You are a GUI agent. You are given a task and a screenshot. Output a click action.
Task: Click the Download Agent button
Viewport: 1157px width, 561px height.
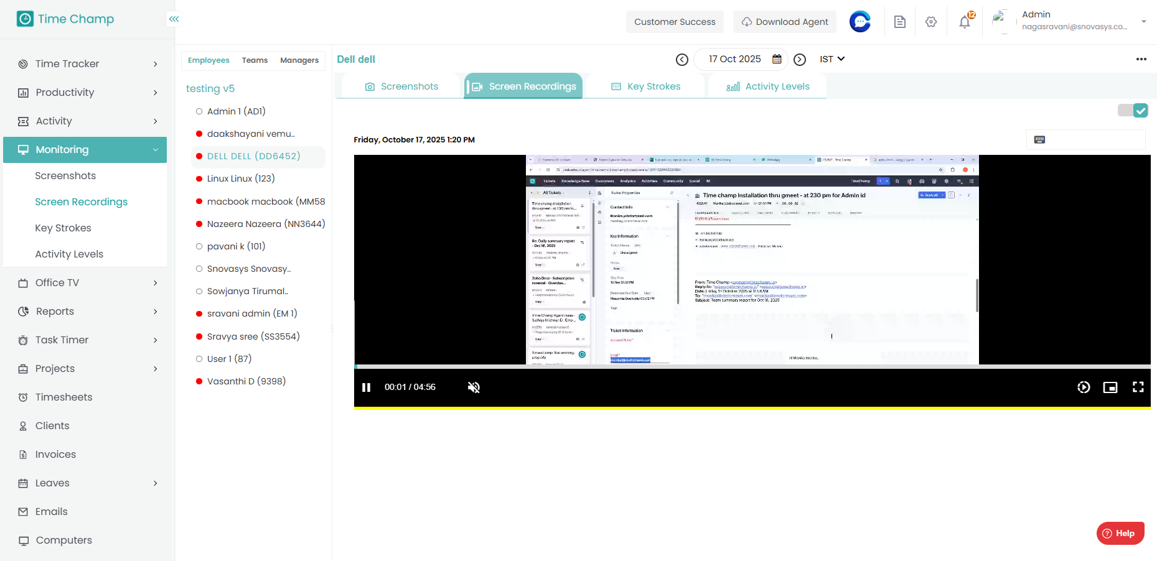click(x=784, y=22)
